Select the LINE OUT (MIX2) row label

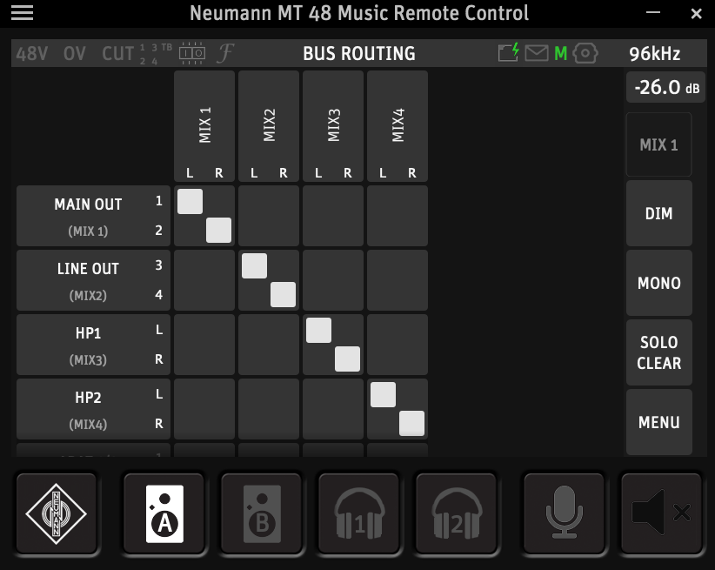pos(93,280)
